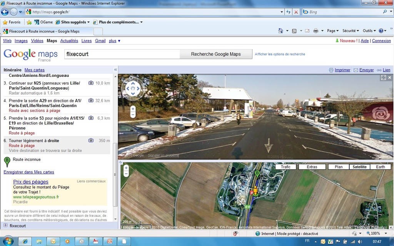Click the camera icon for step 4
This screenshot has height=246, width=394.
point(91,100)
